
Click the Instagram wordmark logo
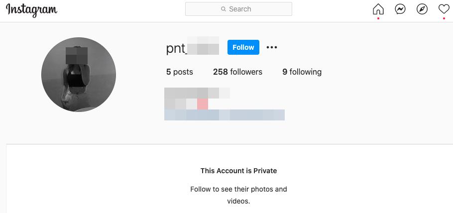(32, 9)
